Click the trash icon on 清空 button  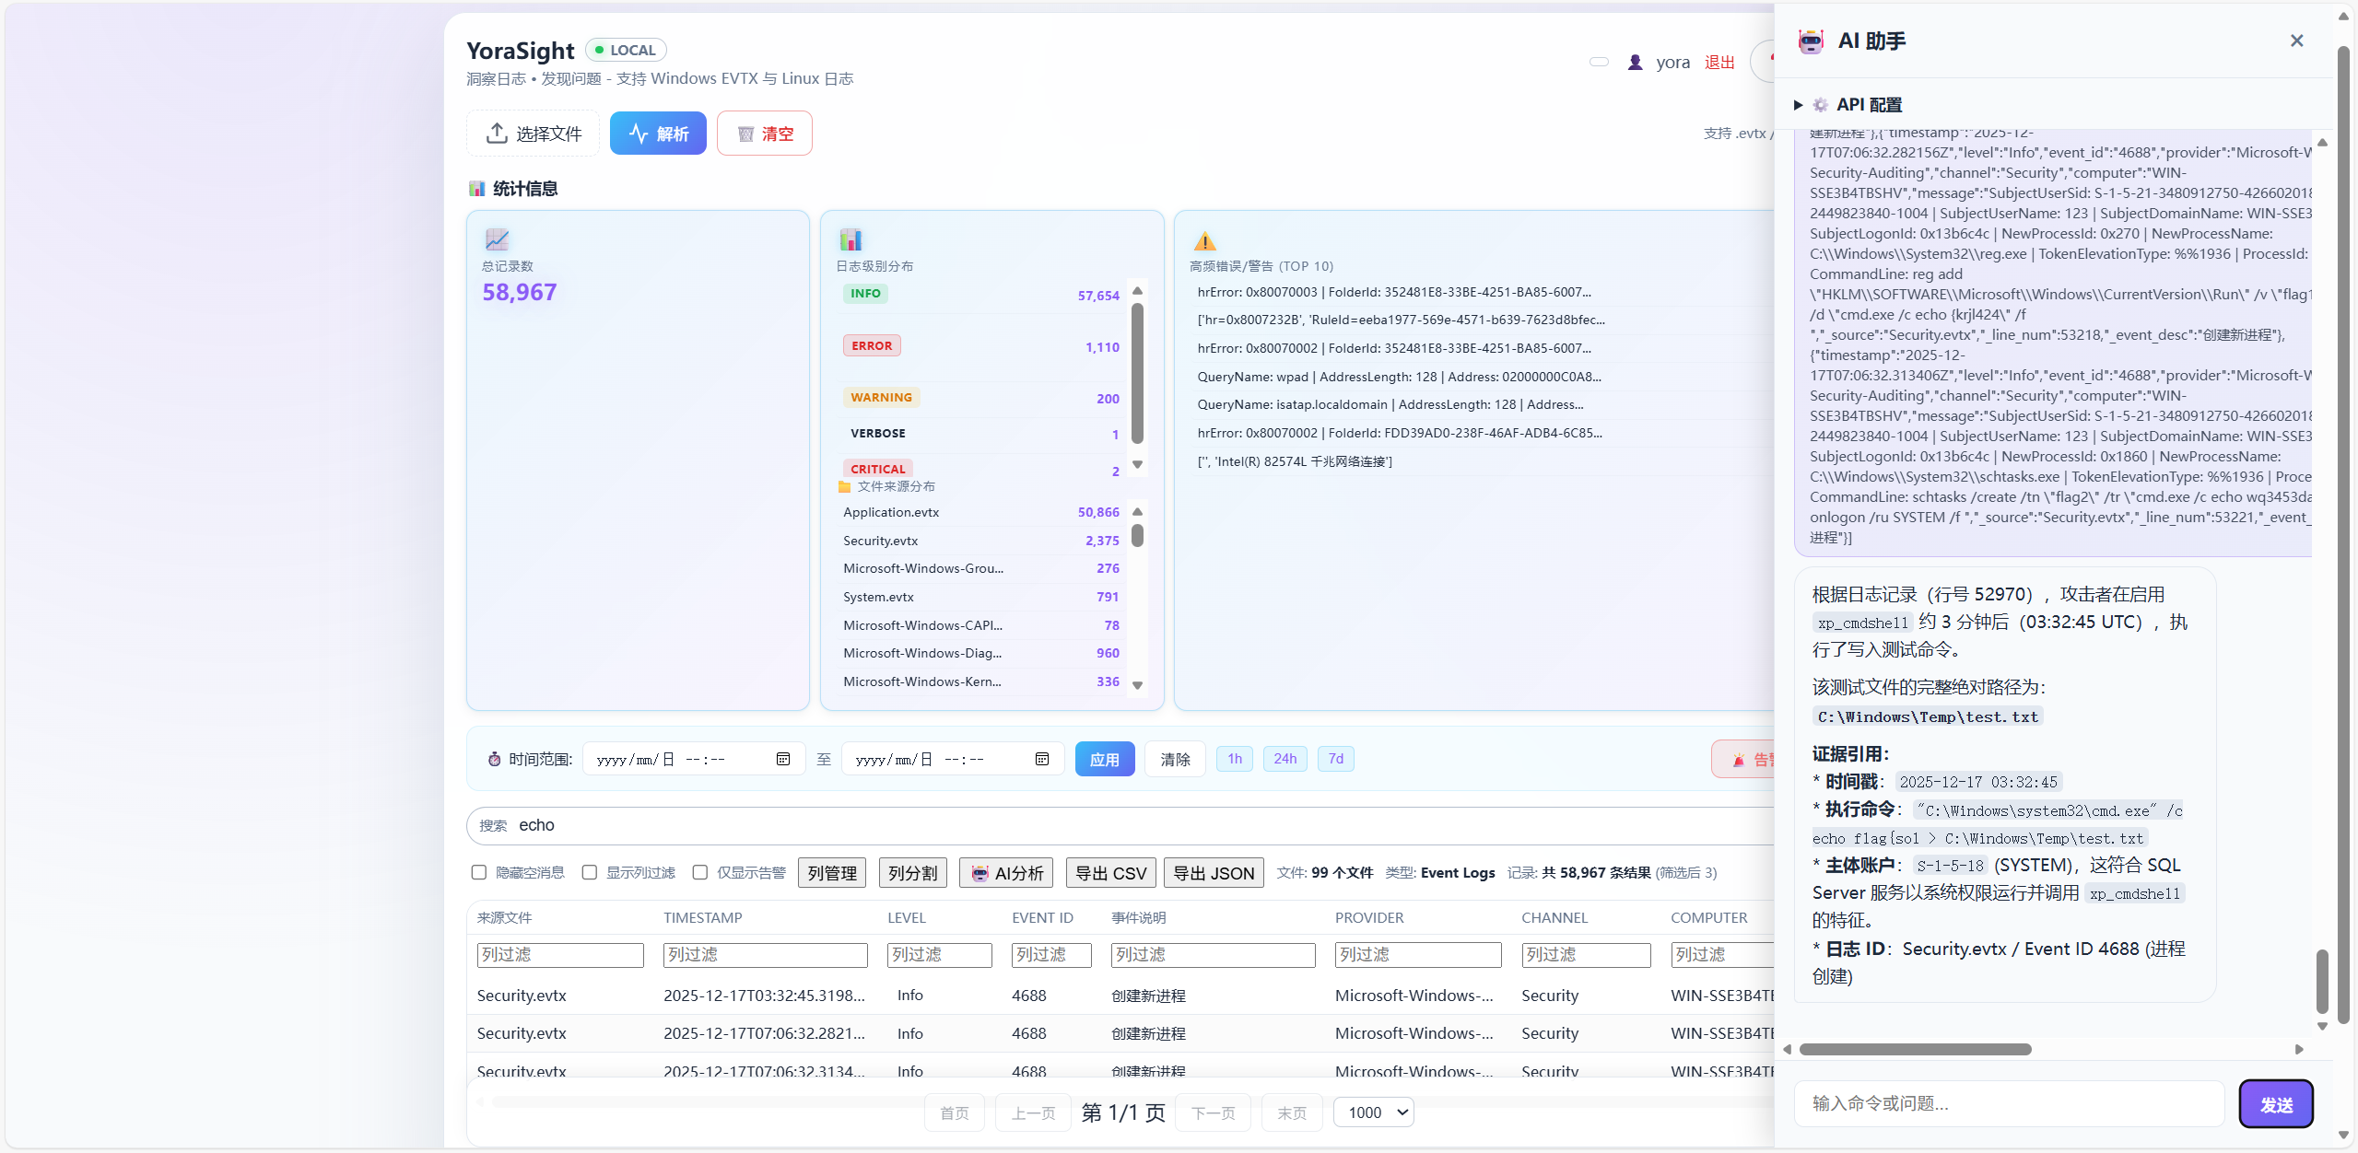coord(745,134)
